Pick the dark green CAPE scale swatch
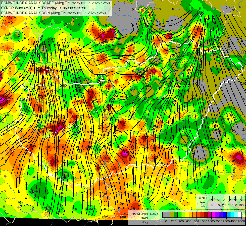This screenshot has height=226, width=246. coord(176,215)
